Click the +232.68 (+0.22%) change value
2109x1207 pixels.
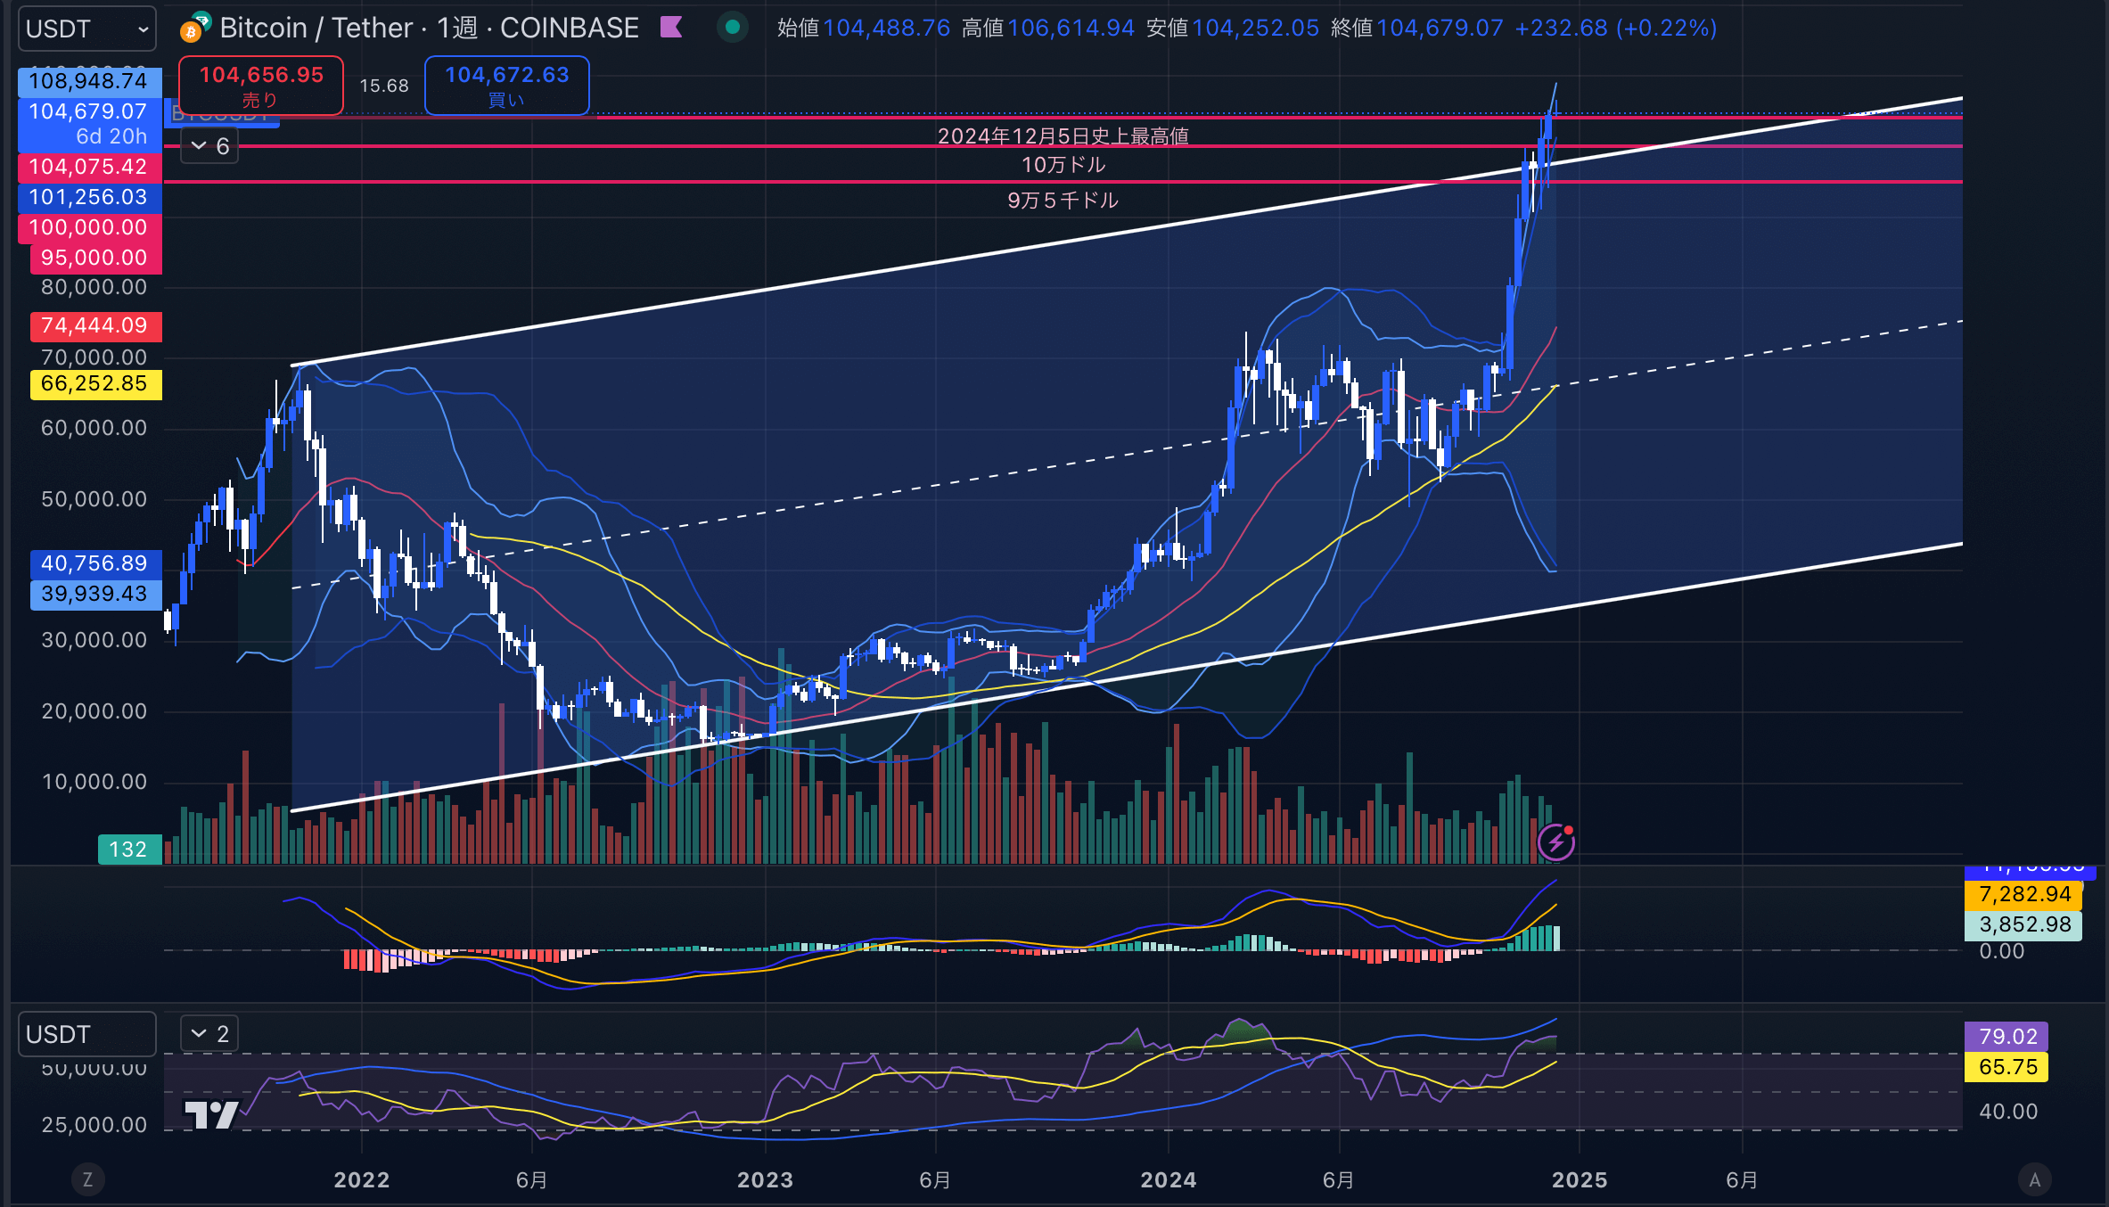tap(1615, 29)
